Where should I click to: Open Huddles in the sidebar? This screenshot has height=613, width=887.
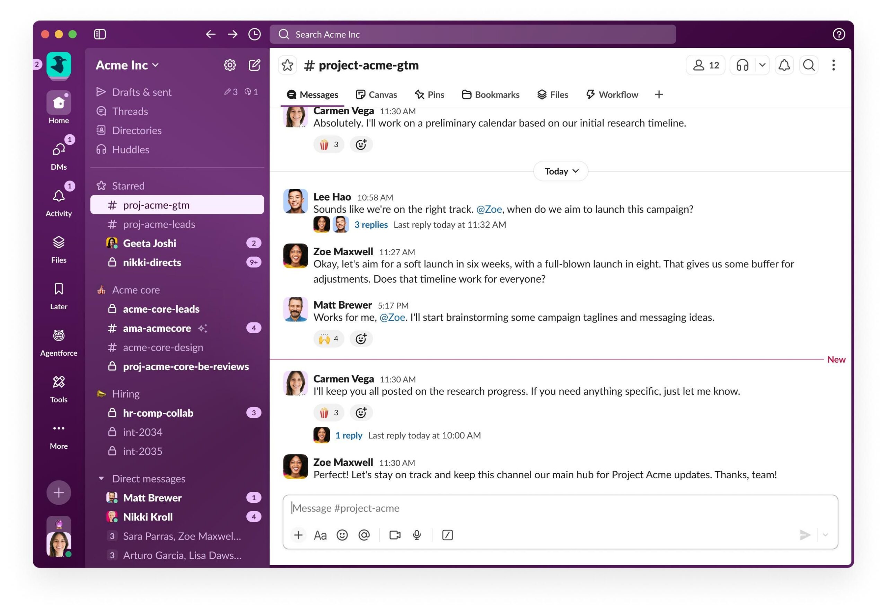177,149
